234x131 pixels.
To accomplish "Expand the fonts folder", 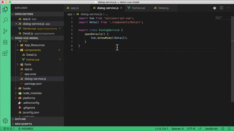I will 28,64.
